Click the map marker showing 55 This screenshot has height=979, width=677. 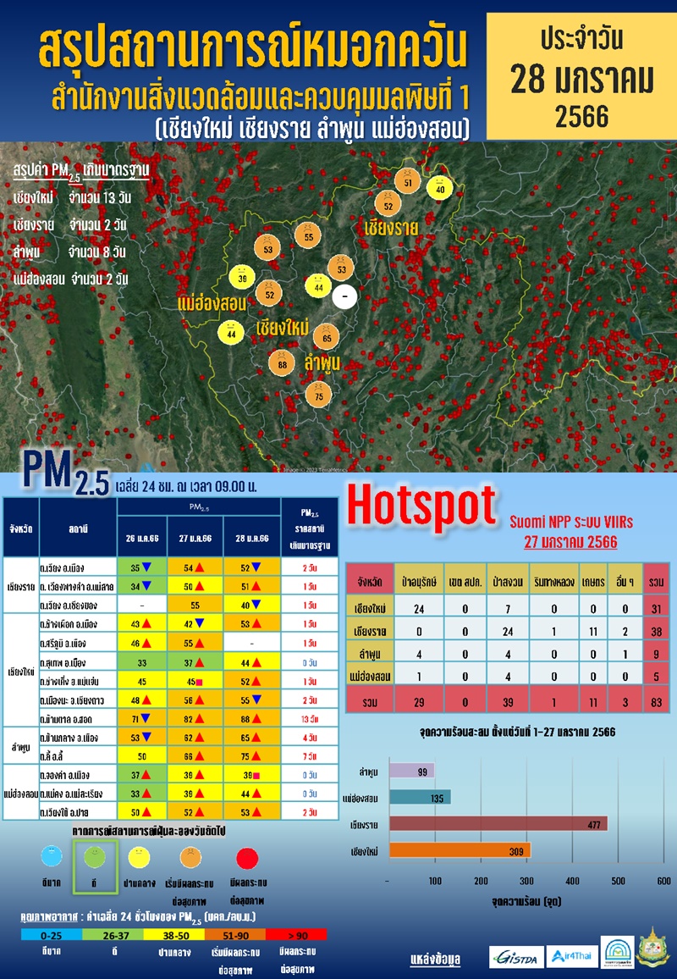pyautogui.click(x=308, y=237)
